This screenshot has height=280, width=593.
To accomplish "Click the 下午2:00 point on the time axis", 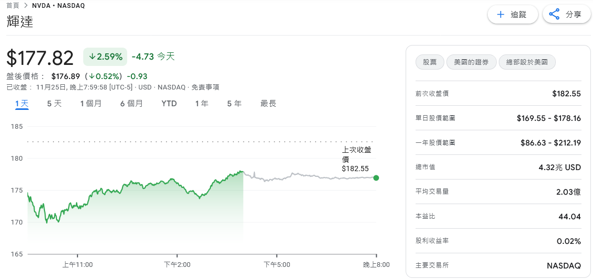I will pos(177,265).
